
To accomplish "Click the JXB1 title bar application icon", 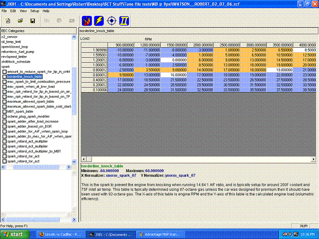I will pyautogui.click(x=3, y=4).
